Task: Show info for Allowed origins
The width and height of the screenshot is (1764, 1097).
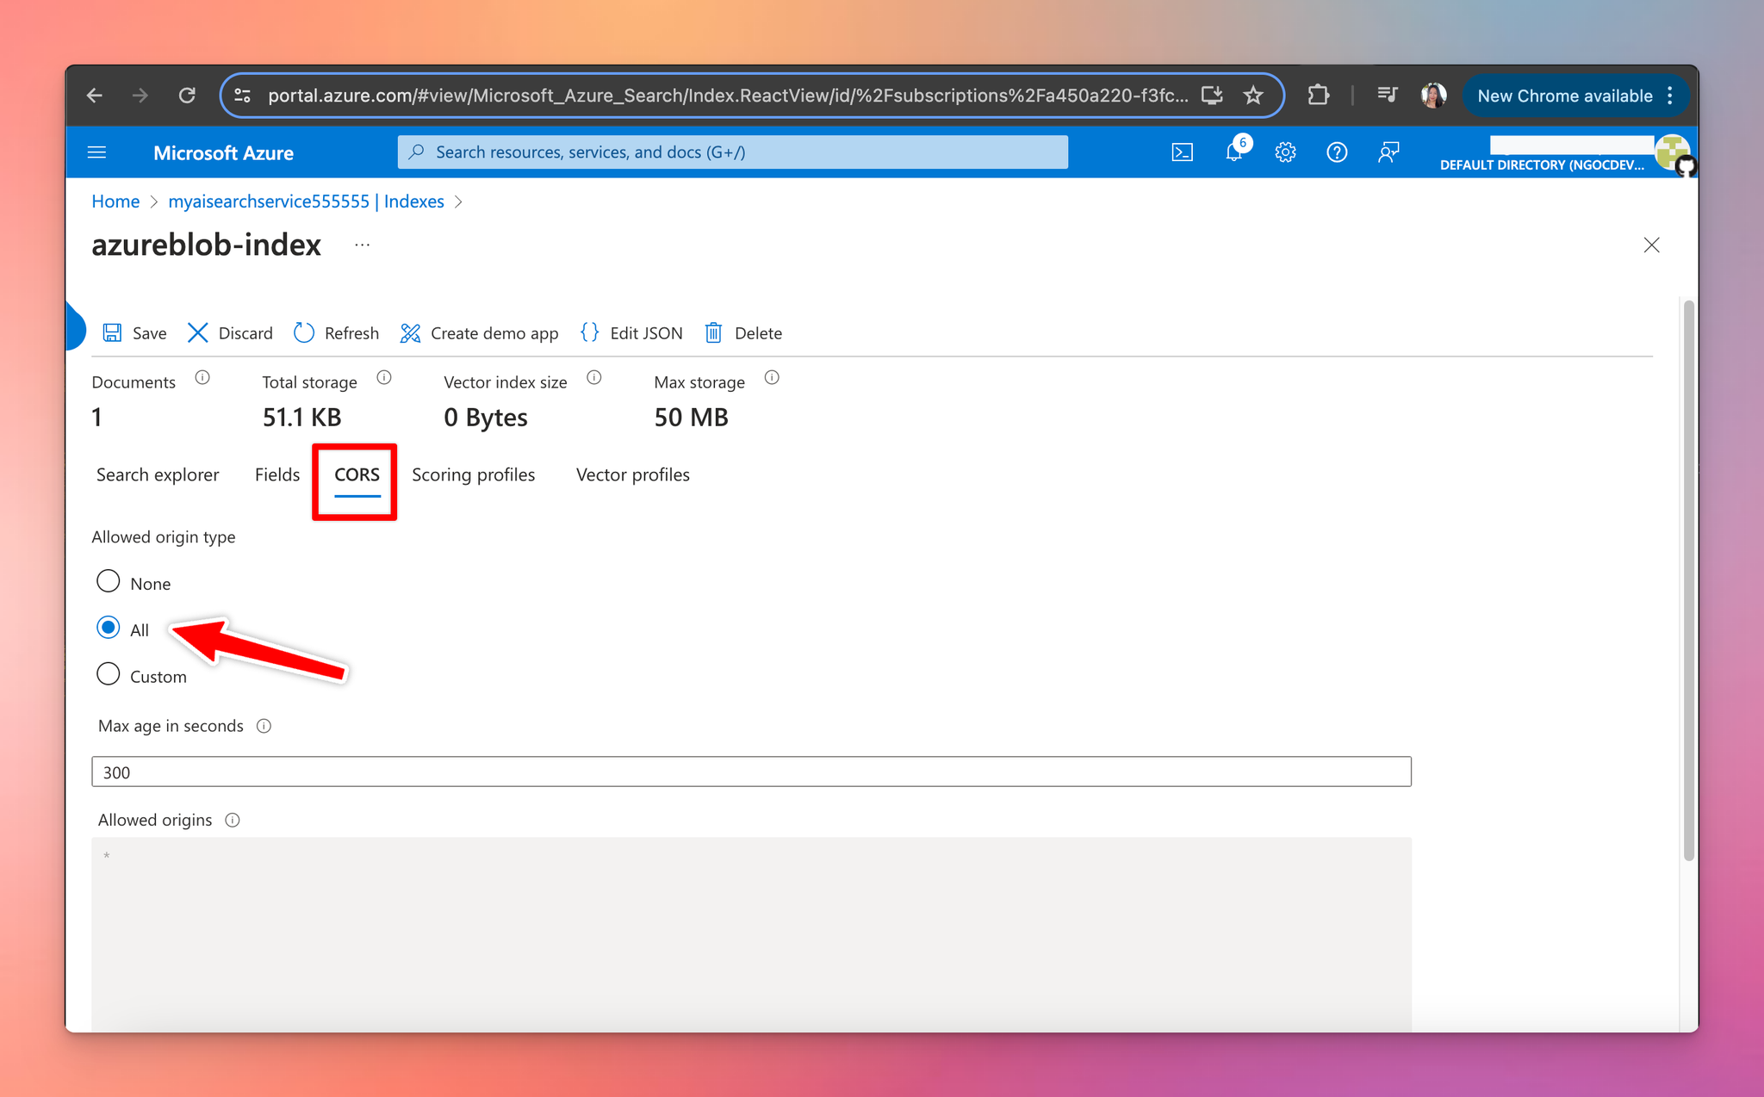Action: click(x=233, y=820)
